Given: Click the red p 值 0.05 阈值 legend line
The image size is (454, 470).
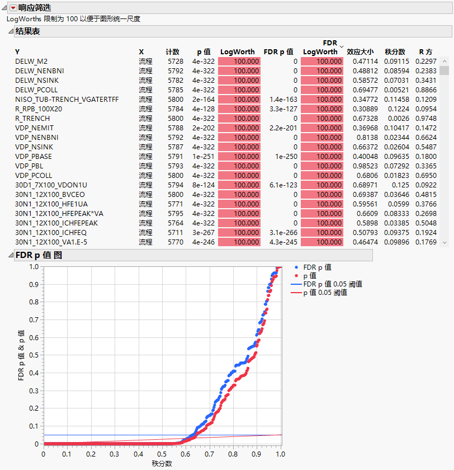Looking at the screenshot, I should pos(296,293).
